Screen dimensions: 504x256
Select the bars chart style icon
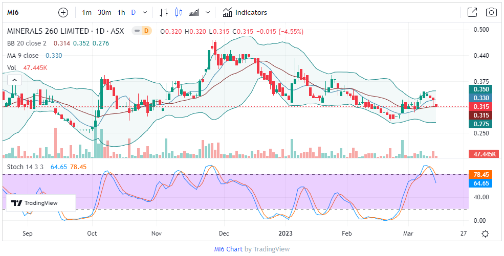tap(164, 12)
